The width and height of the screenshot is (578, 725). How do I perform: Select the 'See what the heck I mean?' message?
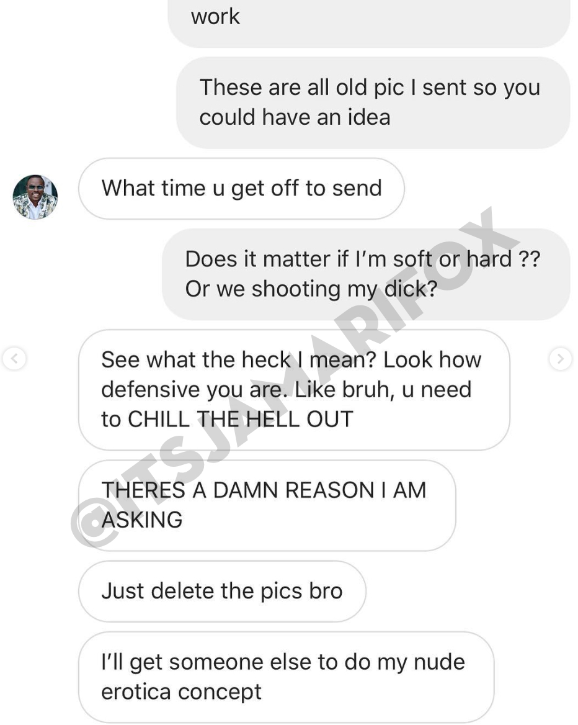click(x=294, y=390)
